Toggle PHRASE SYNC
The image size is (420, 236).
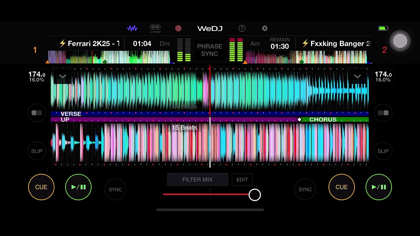pyautogui.click(x=210, y=50)
